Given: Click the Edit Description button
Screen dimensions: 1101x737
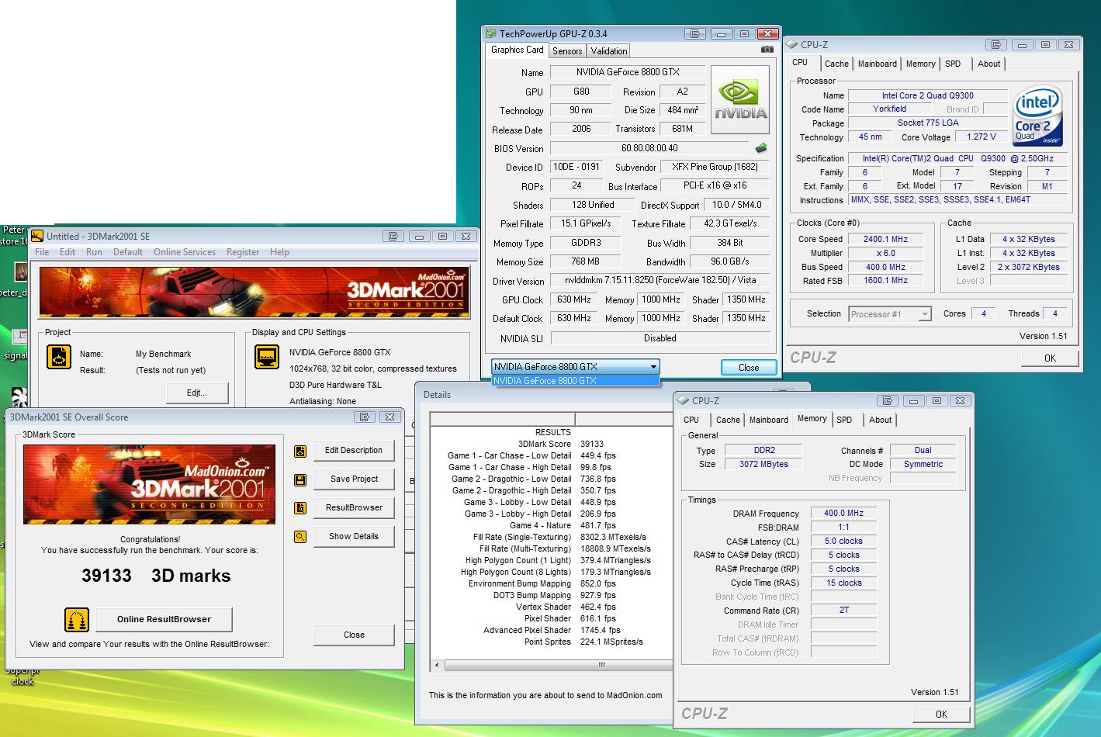Looking at the screenshot, I should (x=354, y=451).
